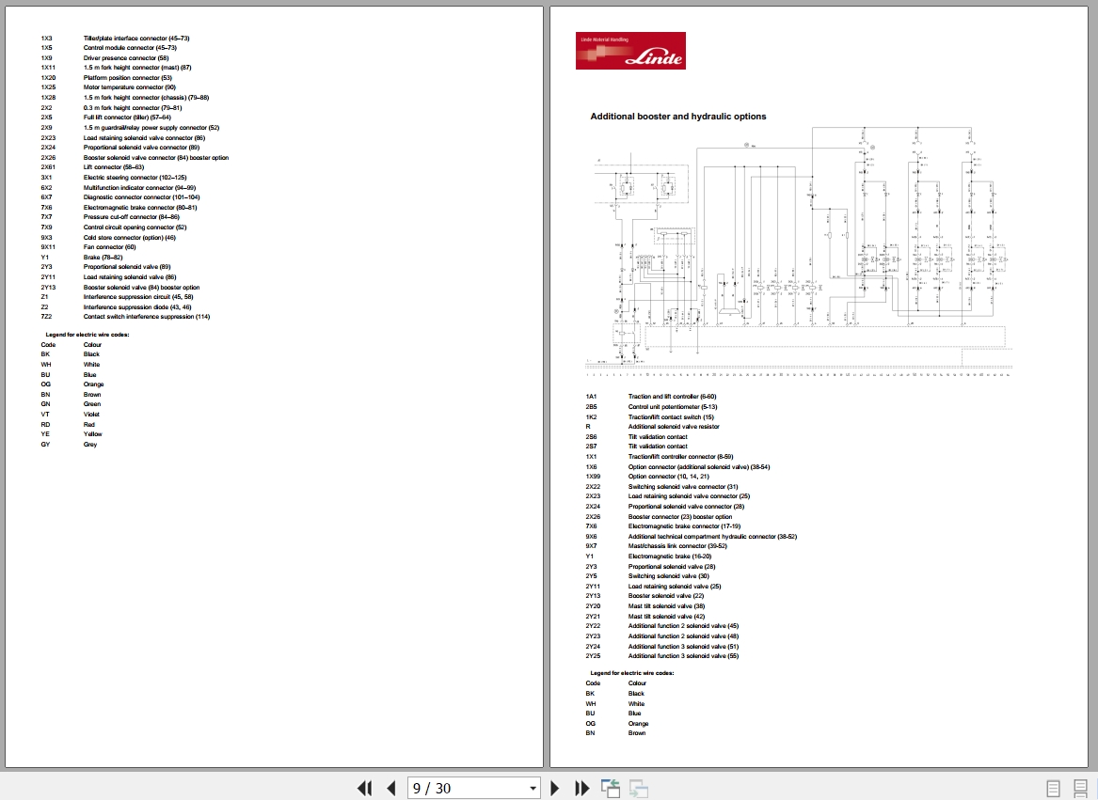The width and height of the screenshot is (1098, 800).
Task: Jump to the last page
Action: coord(581,788)
